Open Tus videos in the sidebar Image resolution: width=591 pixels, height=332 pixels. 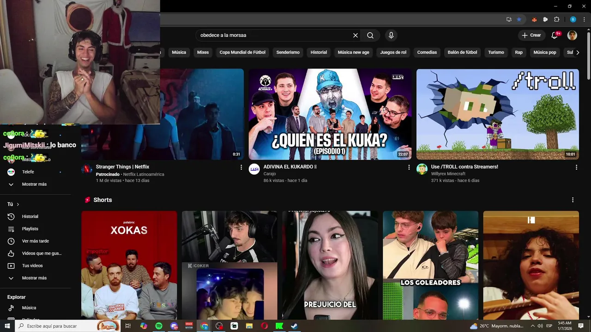pyautogui.click(x=34, y=266)
